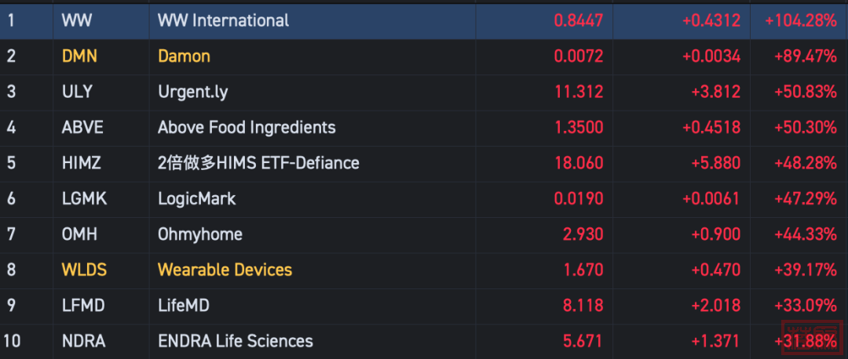Image resolution: width=848 pixels, height=359 pixels.
Task: Click WW change value +0.4312
Action: pos(711,20)
